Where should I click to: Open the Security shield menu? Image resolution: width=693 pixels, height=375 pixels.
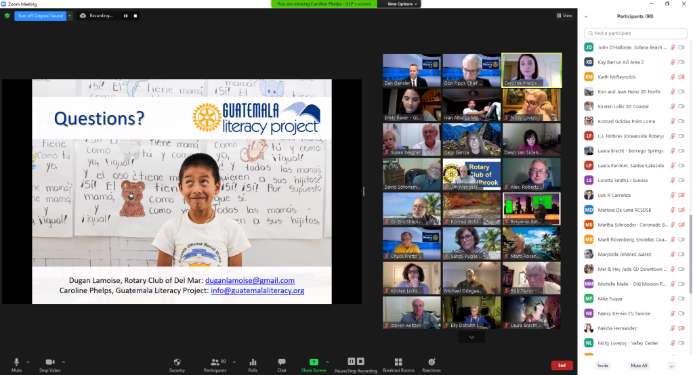pos(177,362)
